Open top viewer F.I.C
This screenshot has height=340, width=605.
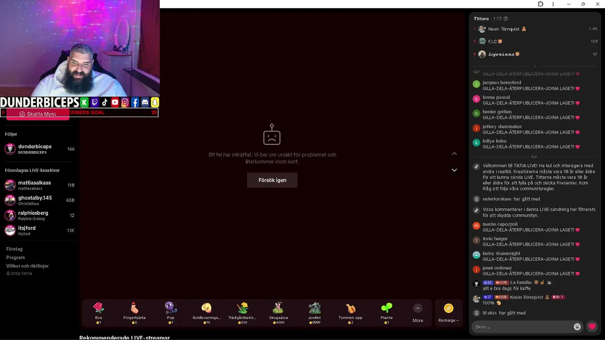535,42
